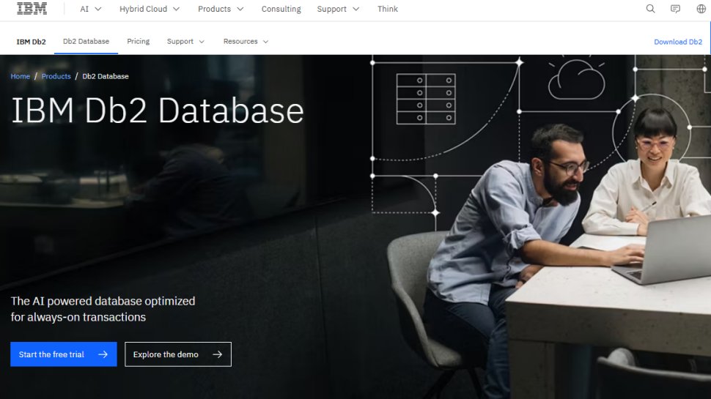Click the AI powered database tagline text

[103, 309]
